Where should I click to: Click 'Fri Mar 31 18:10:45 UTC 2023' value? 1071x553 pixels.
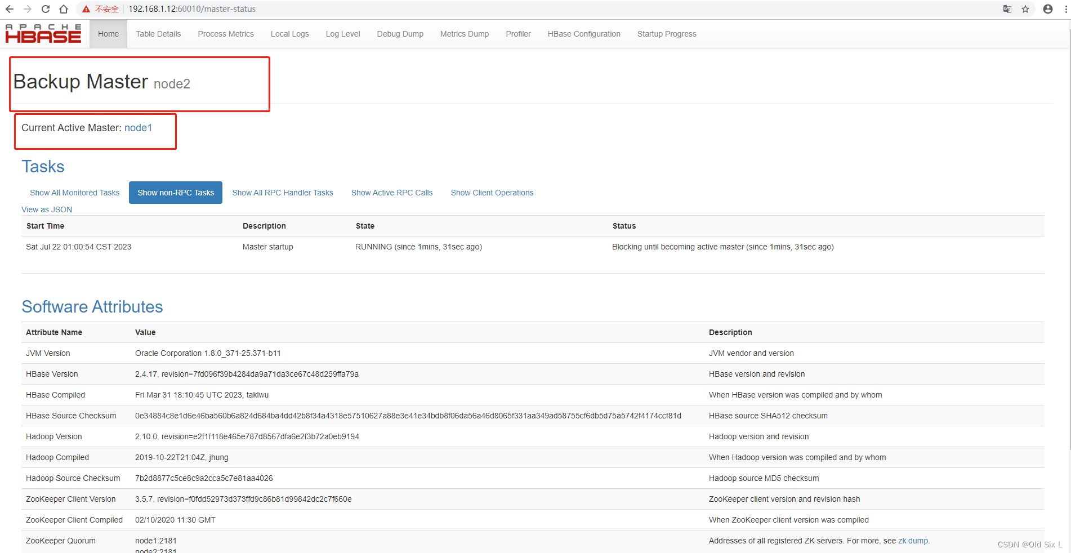pyautogui.click(x=202, y=395)
